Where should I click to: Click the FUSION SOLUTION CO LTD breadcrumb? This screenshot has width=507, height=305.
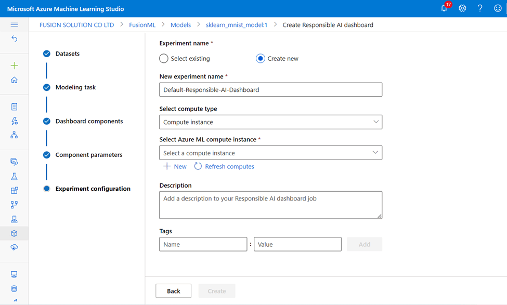click(76, 25)
